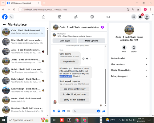Open Task View on taskbar

pyautogui.click(x=54, y=120)
